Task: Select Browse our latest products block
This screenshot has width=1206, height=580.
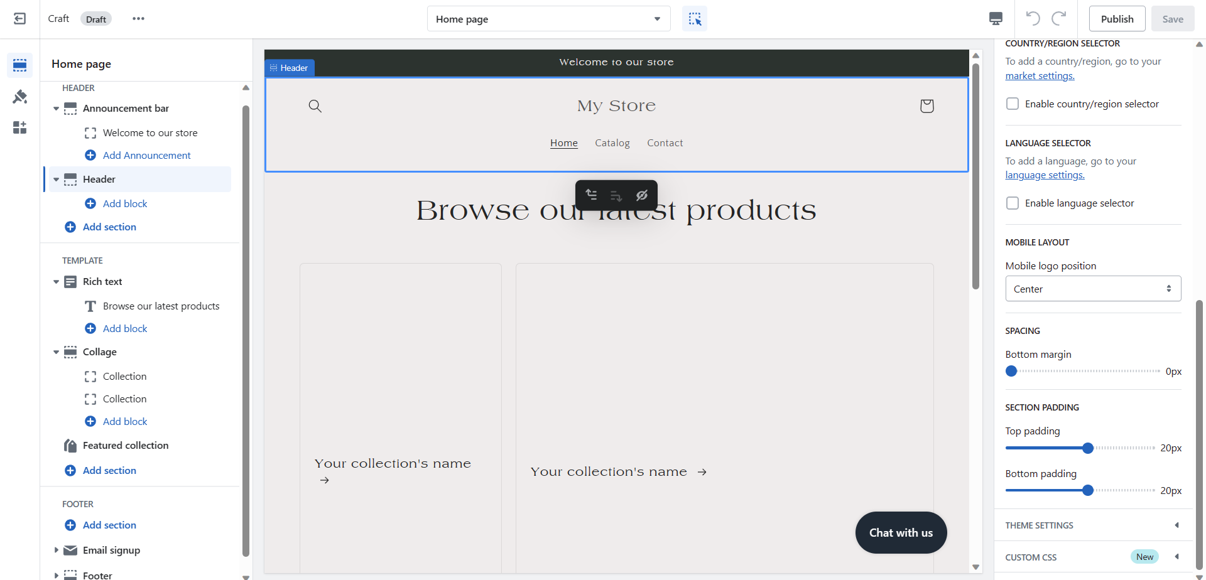Action: [161, 306]
